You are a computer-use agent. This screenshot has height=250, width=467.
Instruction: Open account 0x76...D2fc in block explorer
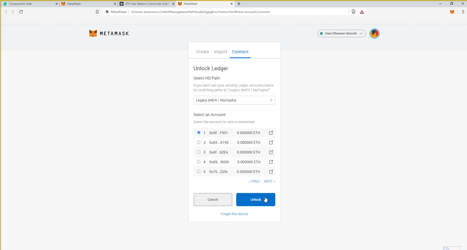(x=271, y=172)
